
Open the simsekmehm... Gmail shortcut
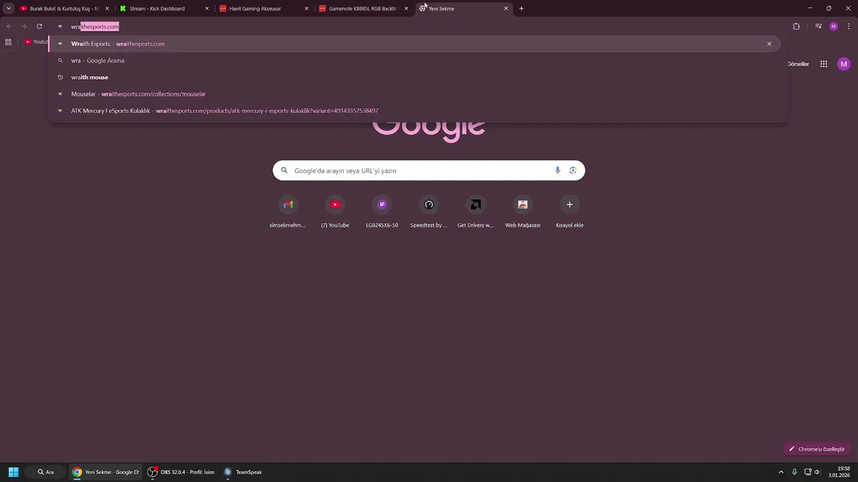tap(288, 212)
